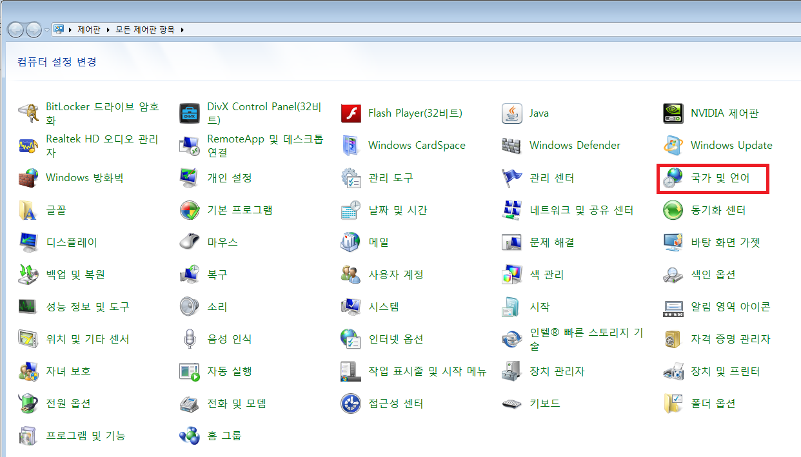Open the DivX Control Panel icon
Image resolution: width=801 pixels, height=457 pixels.
coord(190,113)
